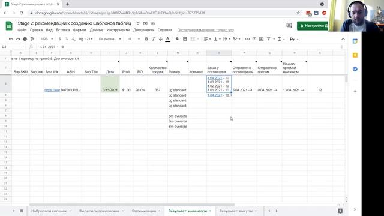Activate the paint format tool
Screen dimensions: 384x216
pyautogui.click(x=32, y=39)
